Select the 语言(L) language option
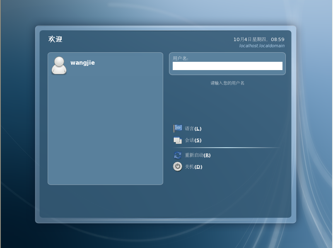Screen dimensions: 333x248 click(x=193, y=129)
